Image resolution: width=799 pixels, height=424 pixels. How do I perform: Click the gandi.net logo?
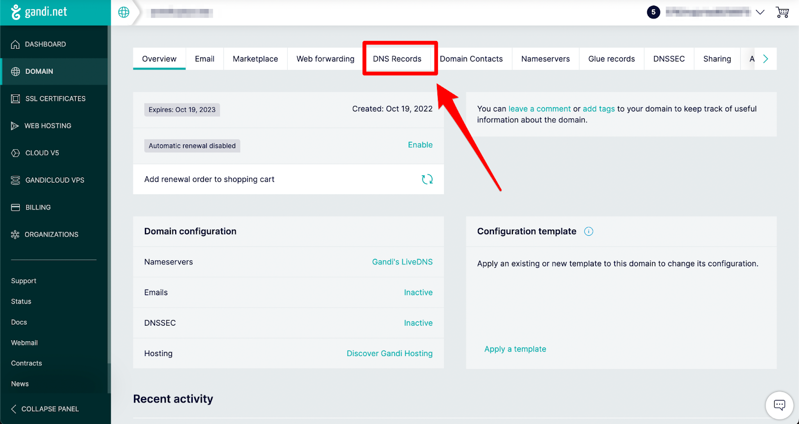point(39,12)
